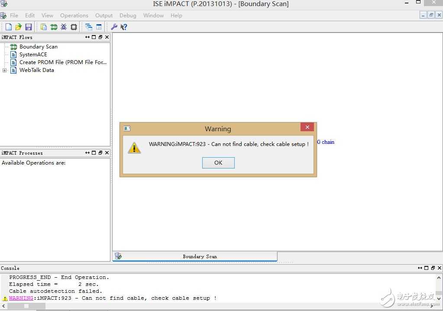Click the iMPACT Flows panel maximize icon

coord(94,37)
